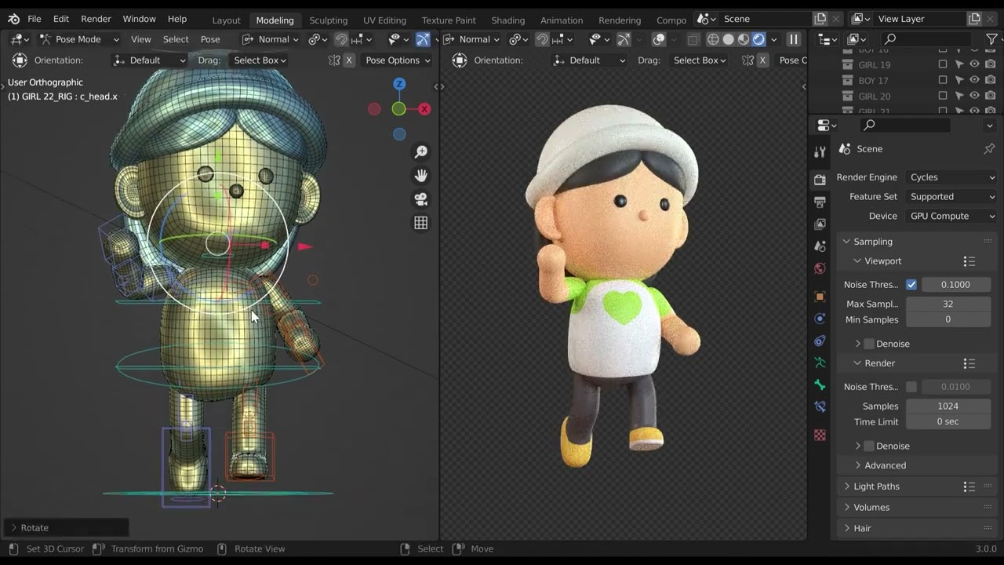Toggle GIRL 19 collection exclude checkbox
This screenshot has width=1004, height=565.
pos(943,64)
